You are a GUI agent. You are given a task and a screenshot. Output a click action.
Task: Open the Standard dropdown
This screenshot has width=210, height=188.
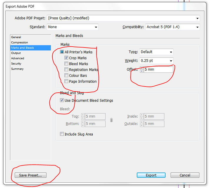[x=73, y=27]
